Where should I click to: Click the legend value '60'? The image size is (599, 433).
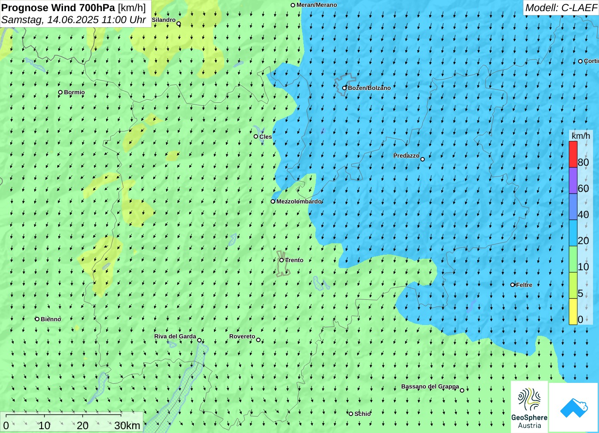(x=583, y=188)
